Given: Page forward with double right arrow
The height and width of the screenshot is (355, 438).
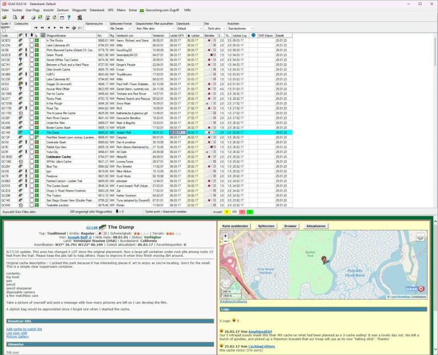Looking at the screenshot, I should [x=61, y=28].
